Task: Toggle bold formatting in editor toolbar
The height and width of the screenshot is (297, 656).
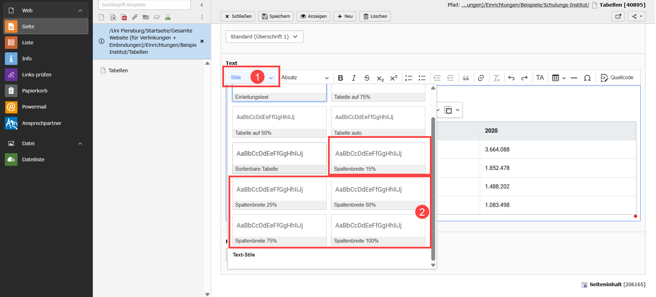Action: [341, 78]
